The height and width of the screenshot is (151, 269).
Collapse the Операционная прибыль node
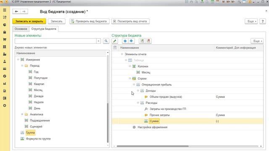(134, 84)
